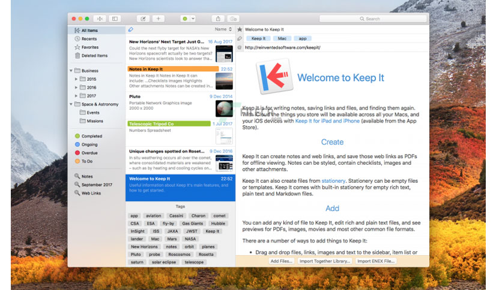Click Import Together Library... button
The image size is (502, 290).
pos(325,261)
